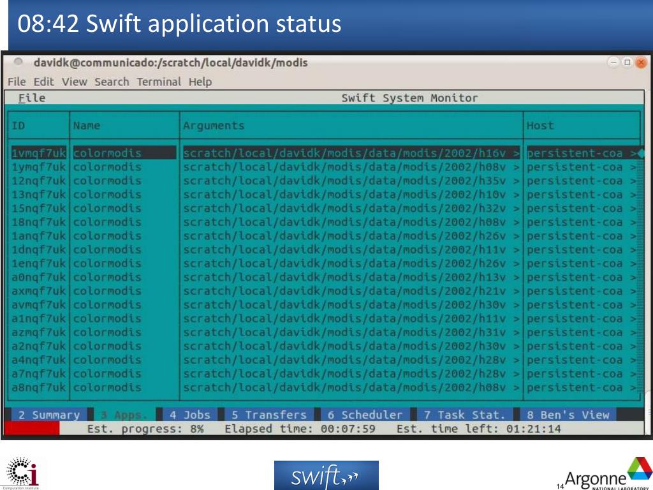Click the Swift logo on the slide

pyautogui.click(x=326, y=475)
